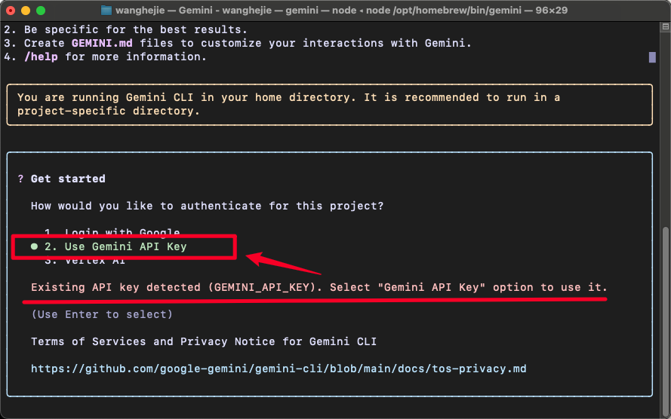The height and width of the screenshot is (419, 671).
Task: Click the question mark before "Get started"
Action: tap(21, 179)
